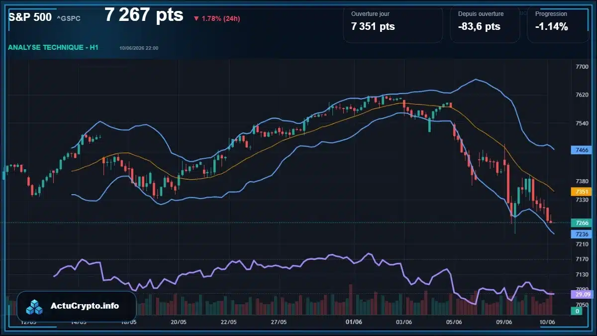The width and height of the screenshot is (597, 336).
Task: Click the ANALYSE TECHNIQUE - H1 heading
Action: (x=53, y=47)
